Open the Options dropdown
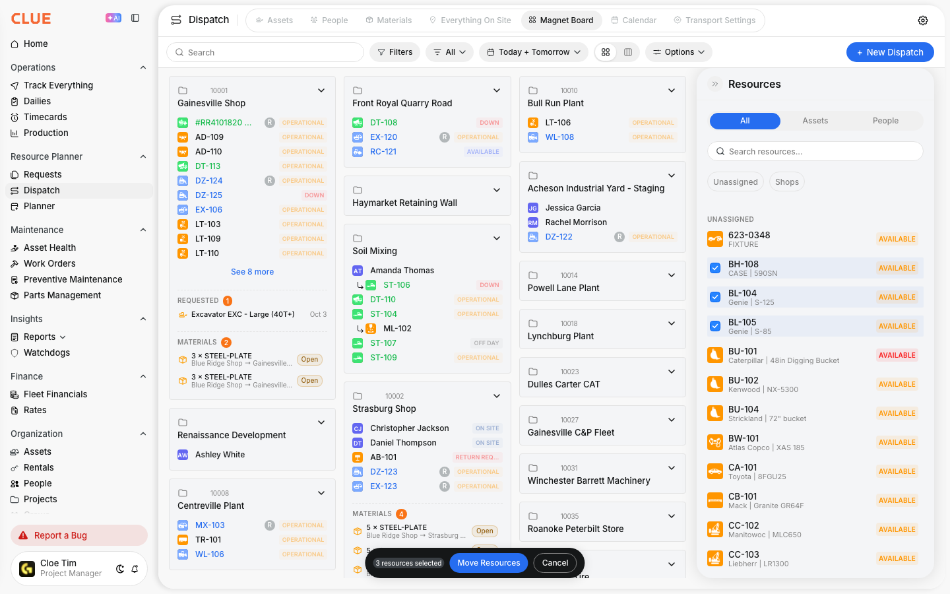The image size is (950, 594). (x=679, y=52)
